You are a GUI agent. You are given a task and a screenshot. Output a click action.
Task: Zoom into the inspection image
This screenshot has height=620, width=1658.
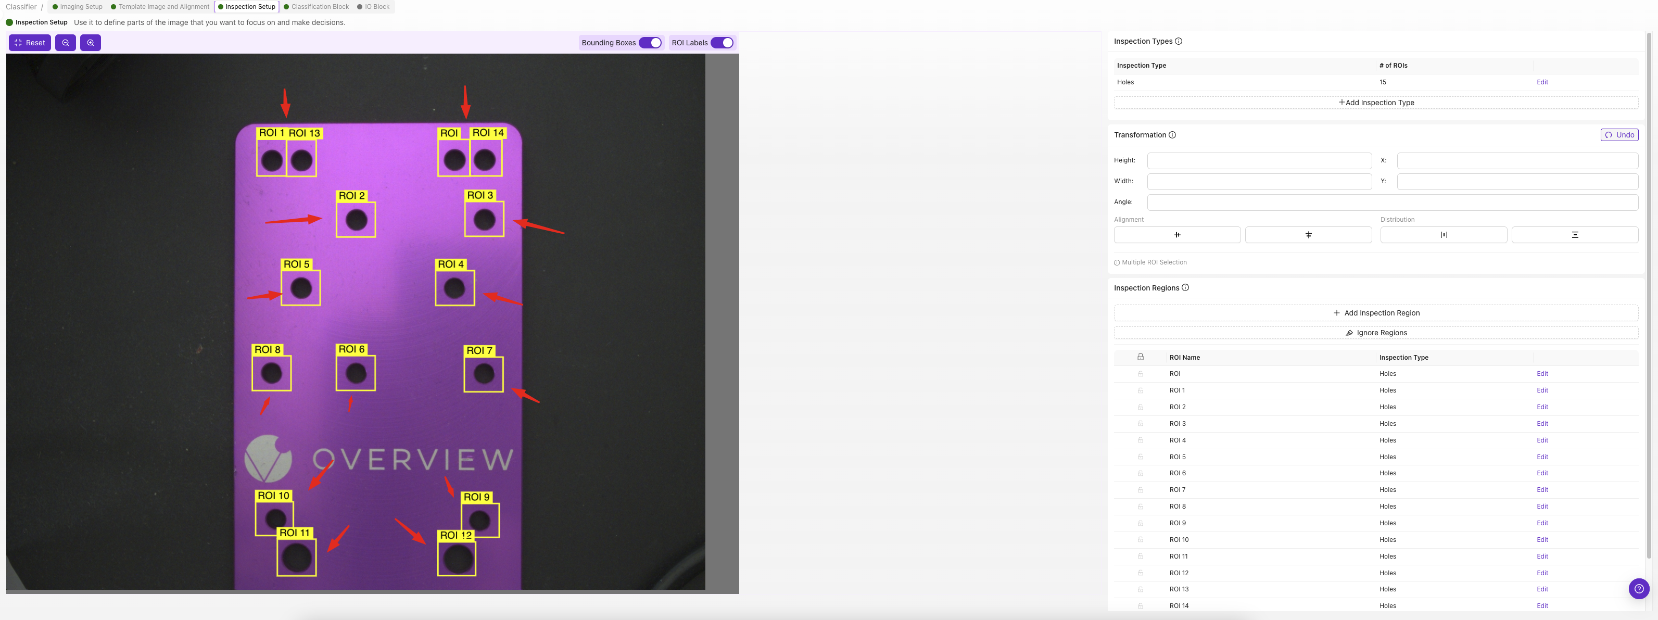[90, 43]
